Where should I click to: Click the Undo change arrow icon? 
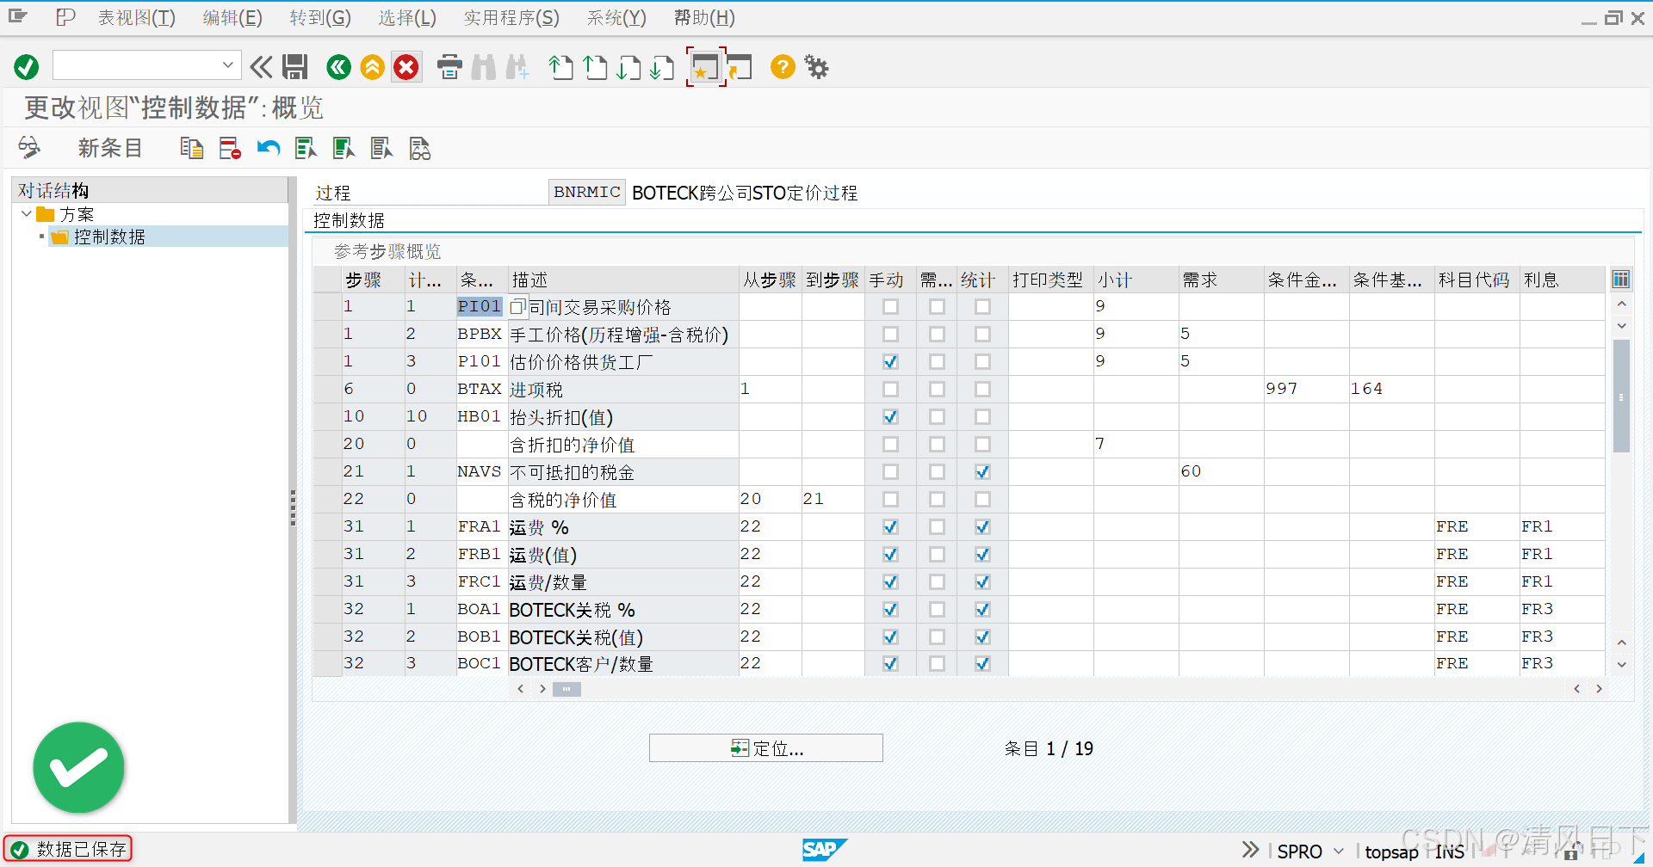(269, 148)
